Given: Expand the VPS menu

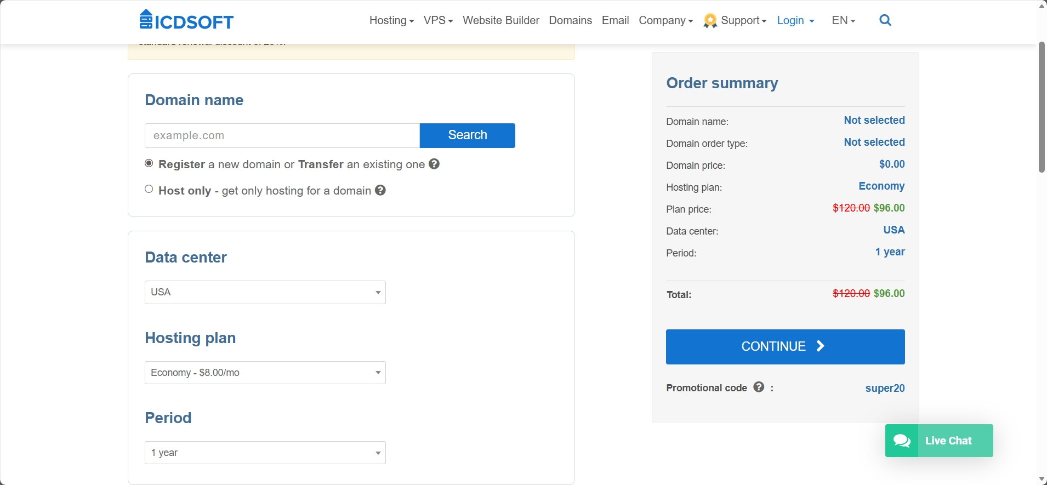Looking at the screenshot, I should tap(438, 20).
